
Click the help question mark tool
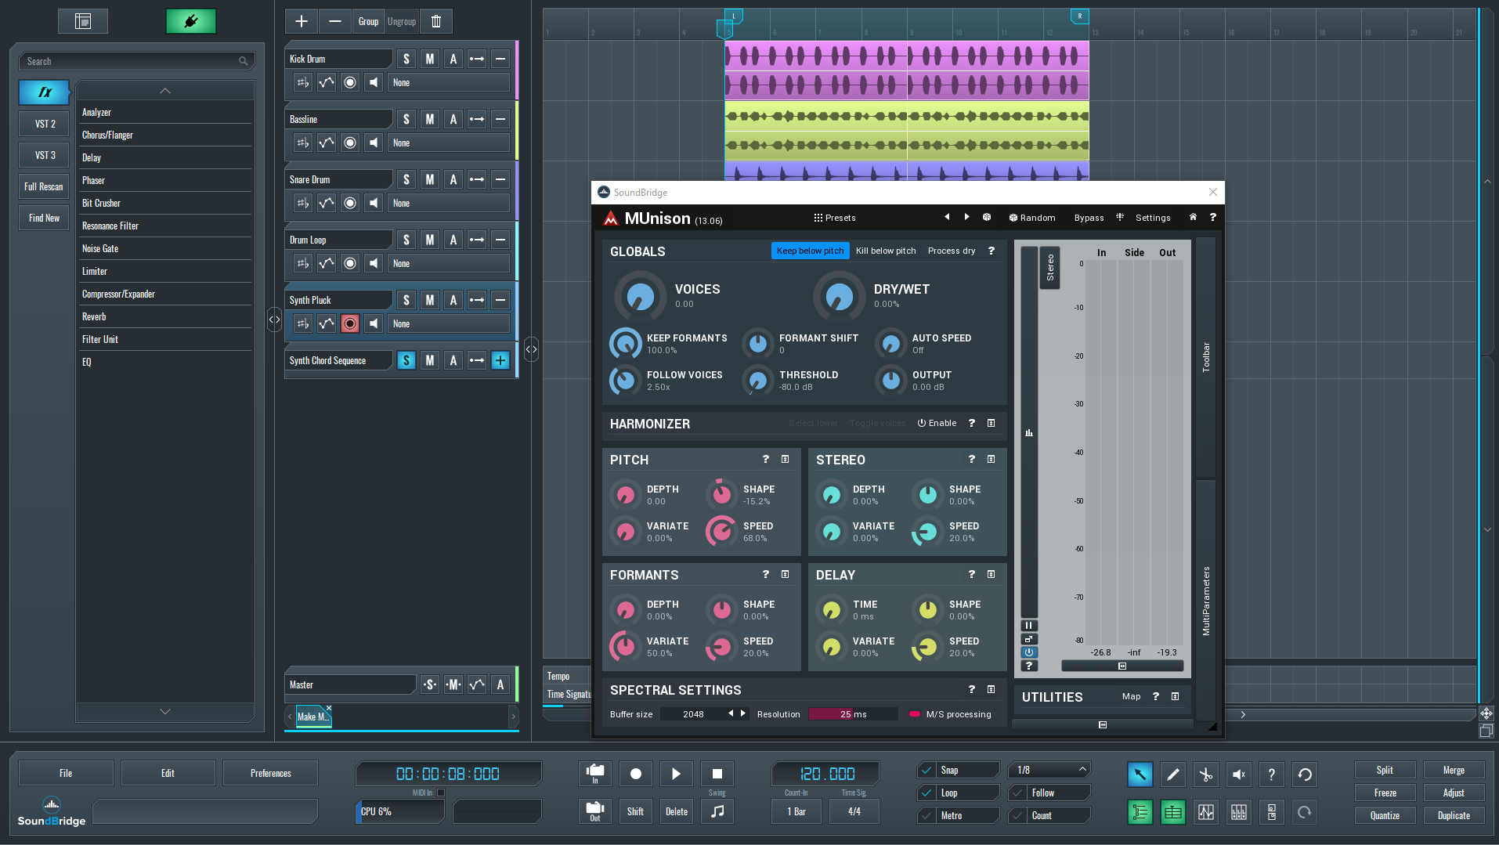click(1272, 775)
